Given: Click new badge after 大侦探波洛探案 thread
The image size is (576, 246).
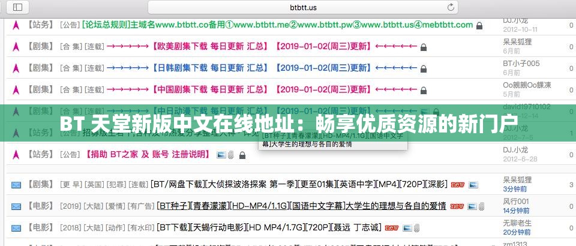Looking at the screenshot, I should (458, 185).
